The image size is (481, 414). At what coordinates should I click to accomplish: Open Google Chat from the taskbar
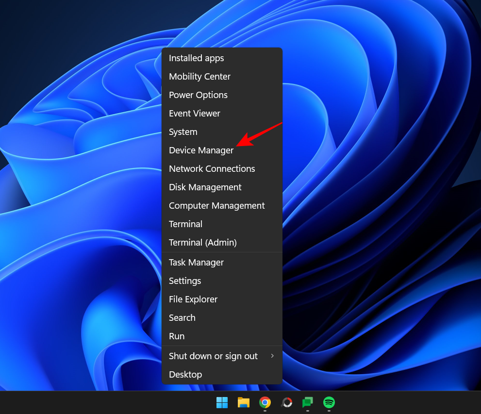pos(307,403)
